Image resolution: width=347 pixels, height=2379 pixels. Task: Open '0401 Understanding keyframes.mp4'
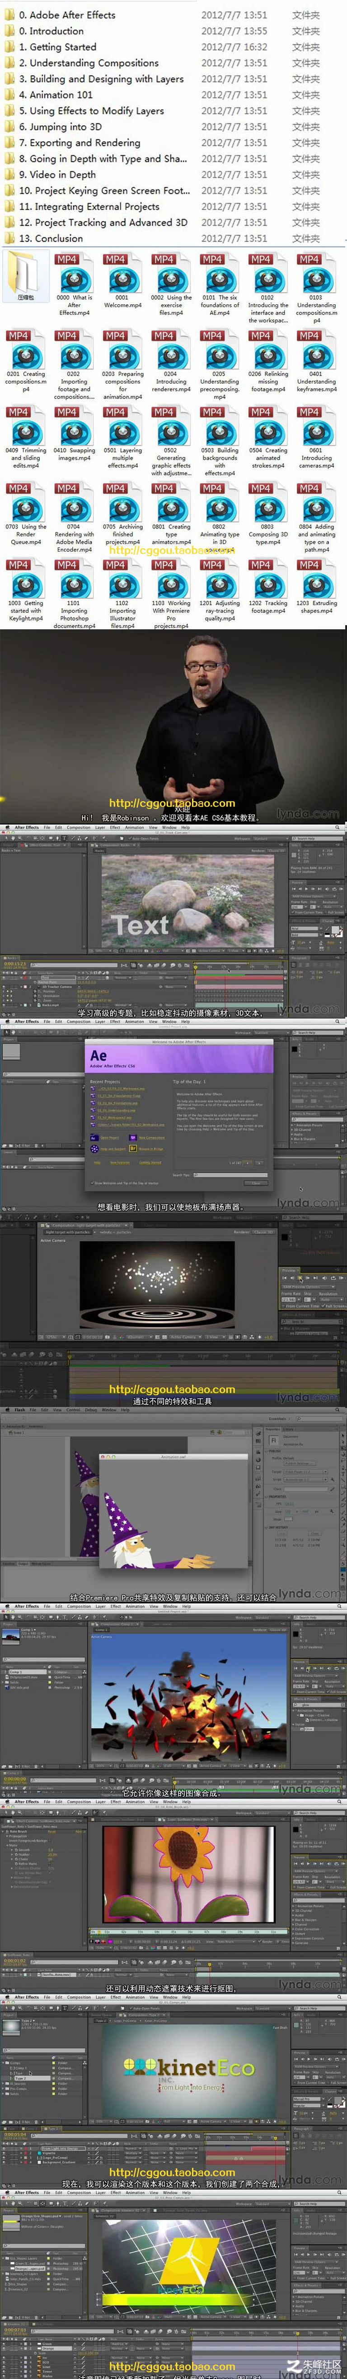pos(316,362)
